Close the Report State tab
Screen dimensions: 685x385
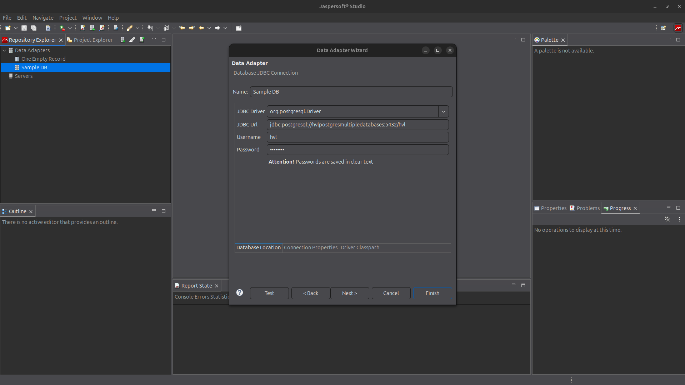pyautogui.click(x=216, y=286)
